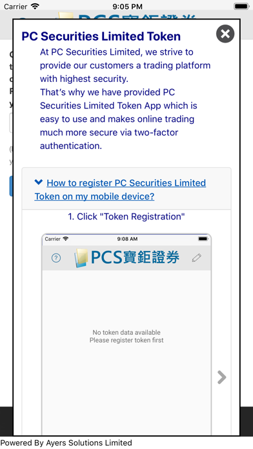Open the 'How to register PC Securities Limited Token' link
Image resolution: width=253 pixels, height=449 pixels.
[120, 190]
